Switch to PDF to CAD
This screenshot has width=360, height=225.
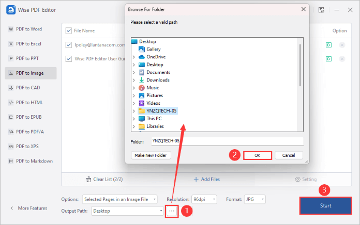point(31,88)
